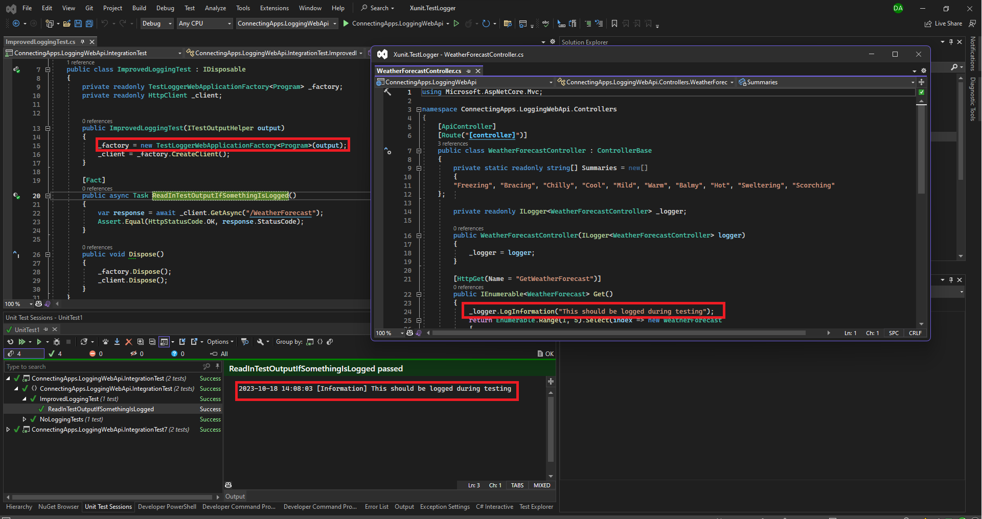Open the Debug configuration dropdown
Image resolution: width=982 pixels, height=519 pixels.
157,23
